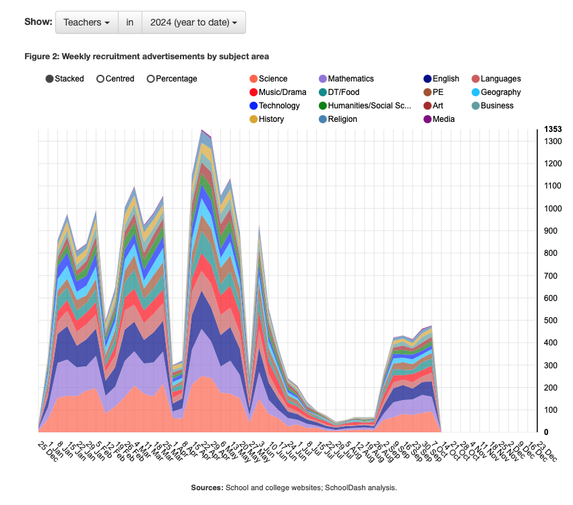Toggle the Languages series legend dot

point(475,79)
